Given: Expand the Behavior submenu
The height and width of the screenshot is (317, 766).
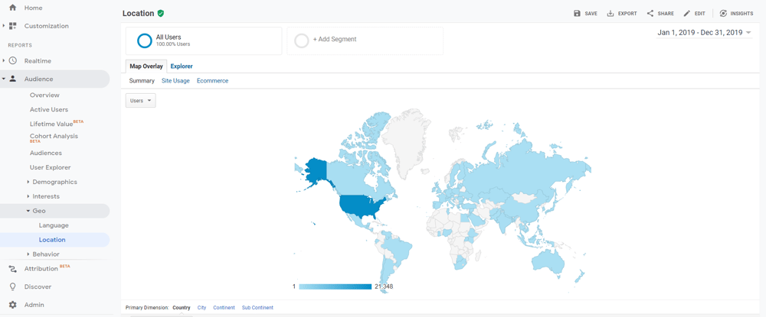Looking at the screenshot, I should click(x=28, y=254).
